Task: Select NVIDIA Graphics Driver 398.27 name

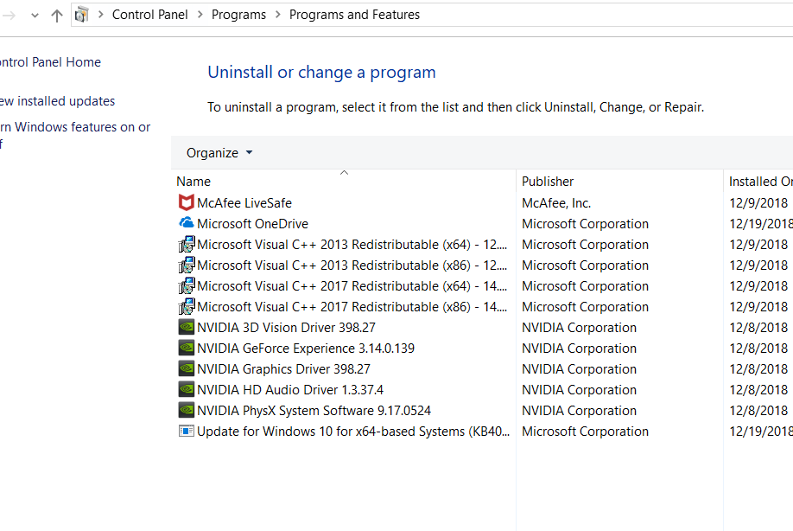Action: coord(283,369)
